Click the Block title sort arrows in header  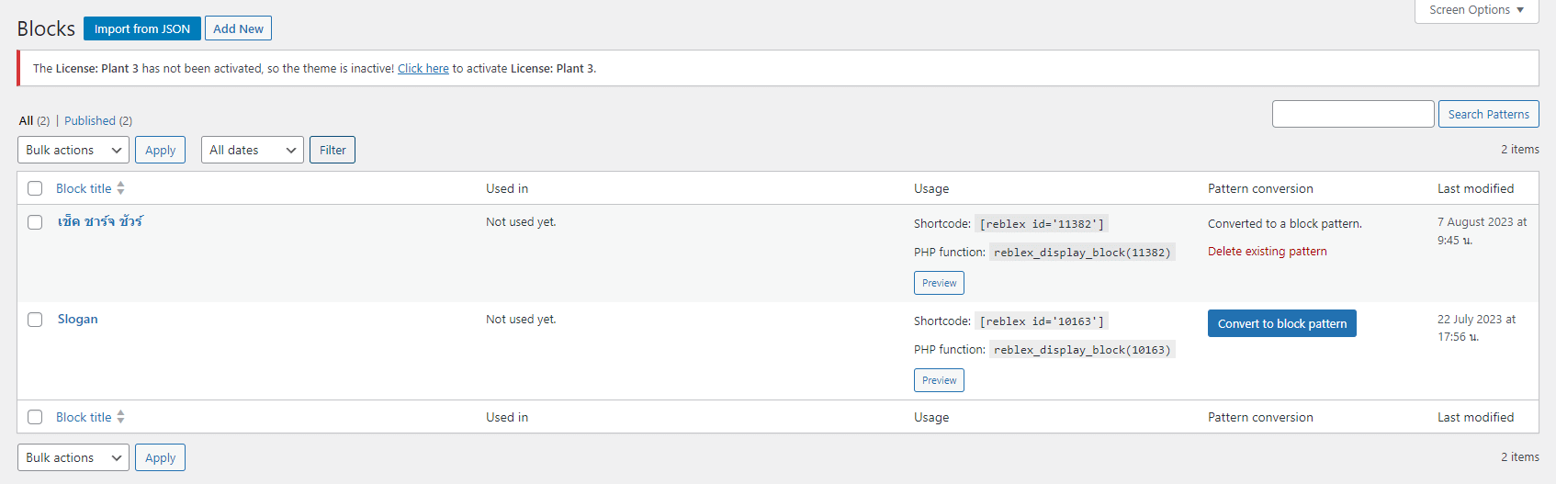click(120, 188)
